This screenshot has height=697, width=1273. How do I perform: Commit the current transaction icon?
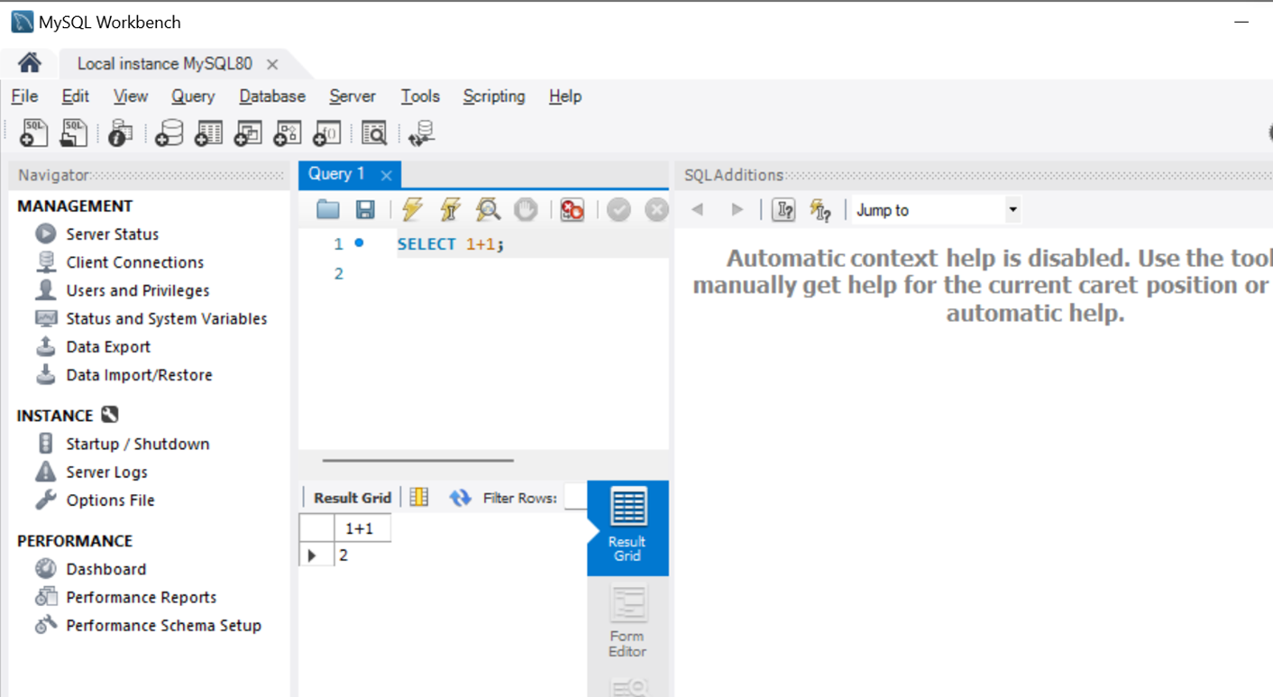(618, 209)
